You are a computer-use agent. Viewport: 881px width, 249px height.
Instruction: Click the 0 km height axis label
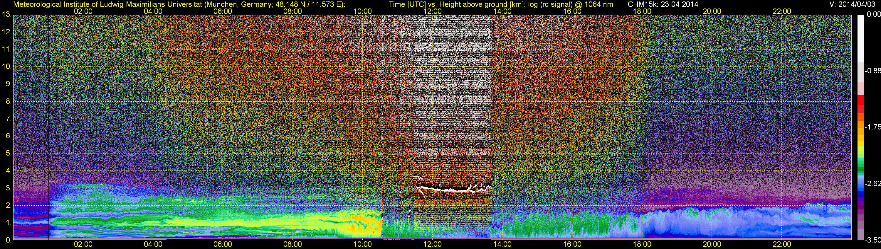click(x=9, y=240)
